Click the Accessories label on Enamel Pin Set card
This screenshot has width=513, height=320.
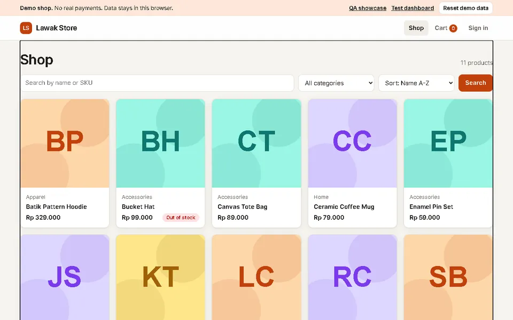point(425,197)
